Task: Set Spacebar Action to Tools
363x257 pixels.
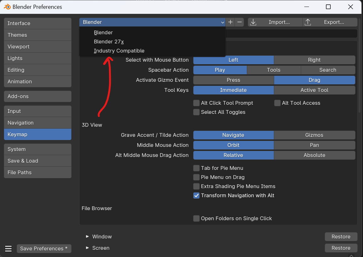Action: point(274,70)
